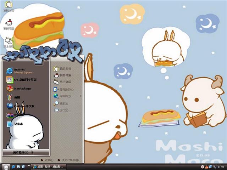
Task: Click the globe icon in quick launch
Action: (x=18, y=167)
